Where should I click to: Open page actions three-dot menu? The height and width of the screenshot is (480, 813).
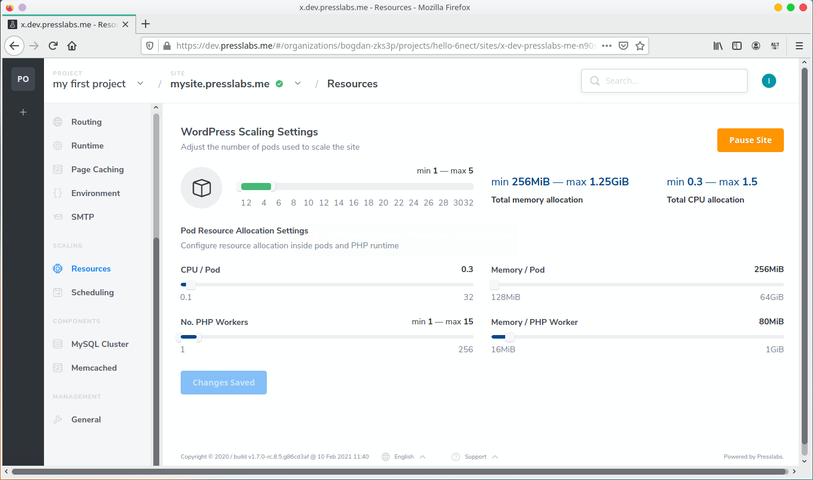point(607,46)
